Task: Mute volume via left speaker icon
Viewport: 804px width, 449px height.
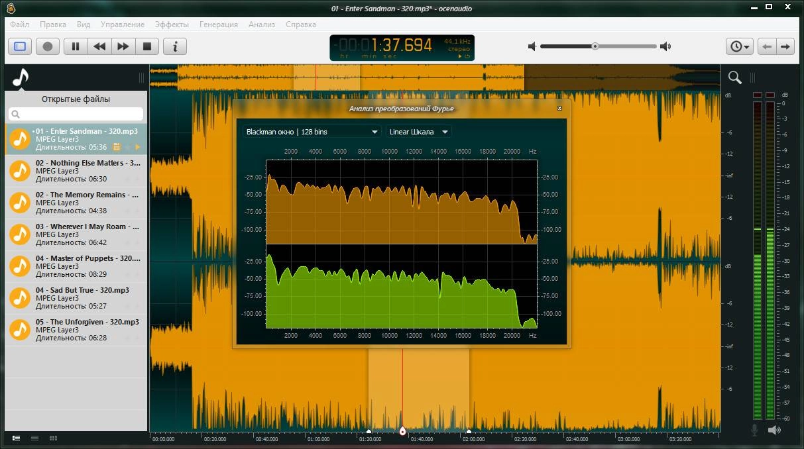Action: point(532,46)
